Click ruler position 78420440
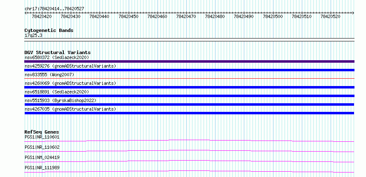The height and width of the screenshot is (177, 366). [x=99, y=16]
